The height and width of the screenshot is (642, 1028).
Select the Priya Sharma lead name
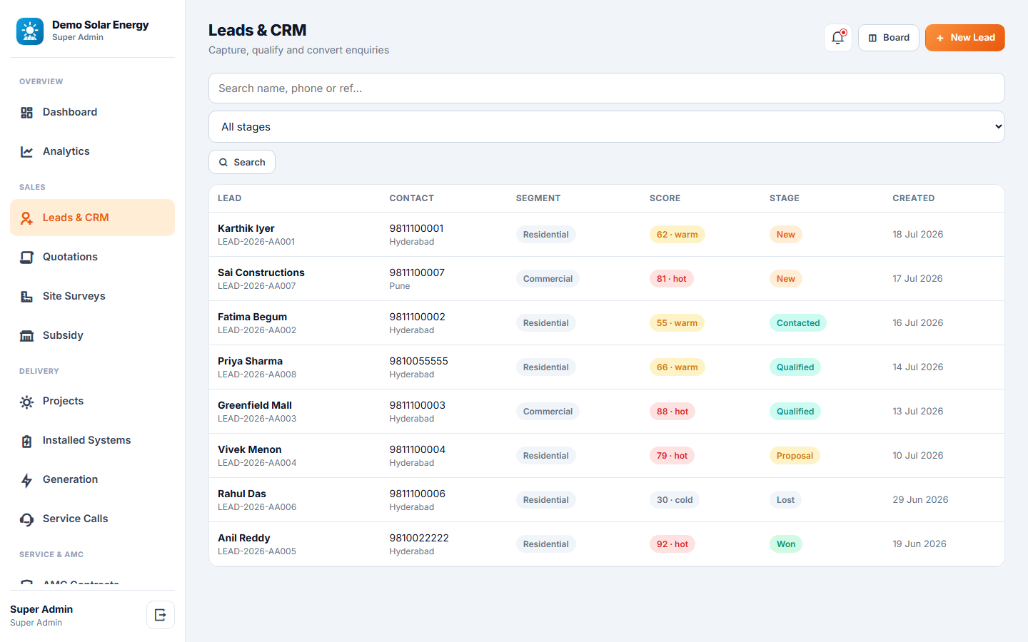[251, 361]
